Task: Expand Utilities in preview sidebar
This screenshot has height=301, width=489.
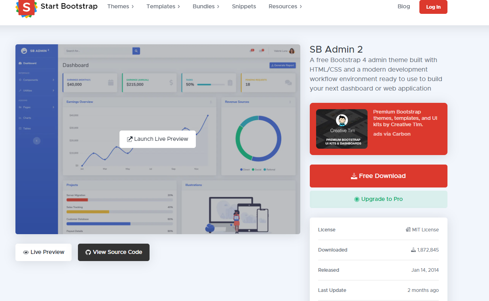Action: point(36,91)
